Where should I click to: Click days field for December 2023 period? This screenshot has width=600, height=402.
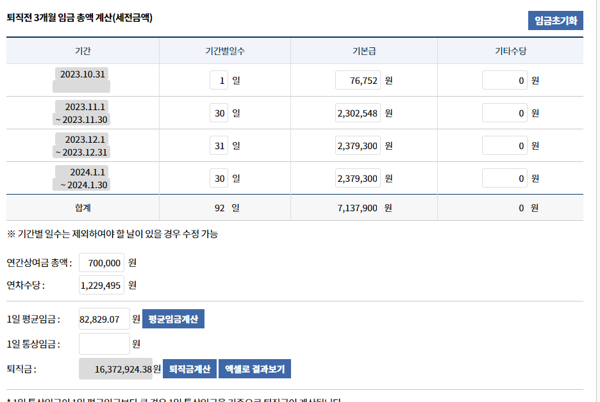point(219,146)
